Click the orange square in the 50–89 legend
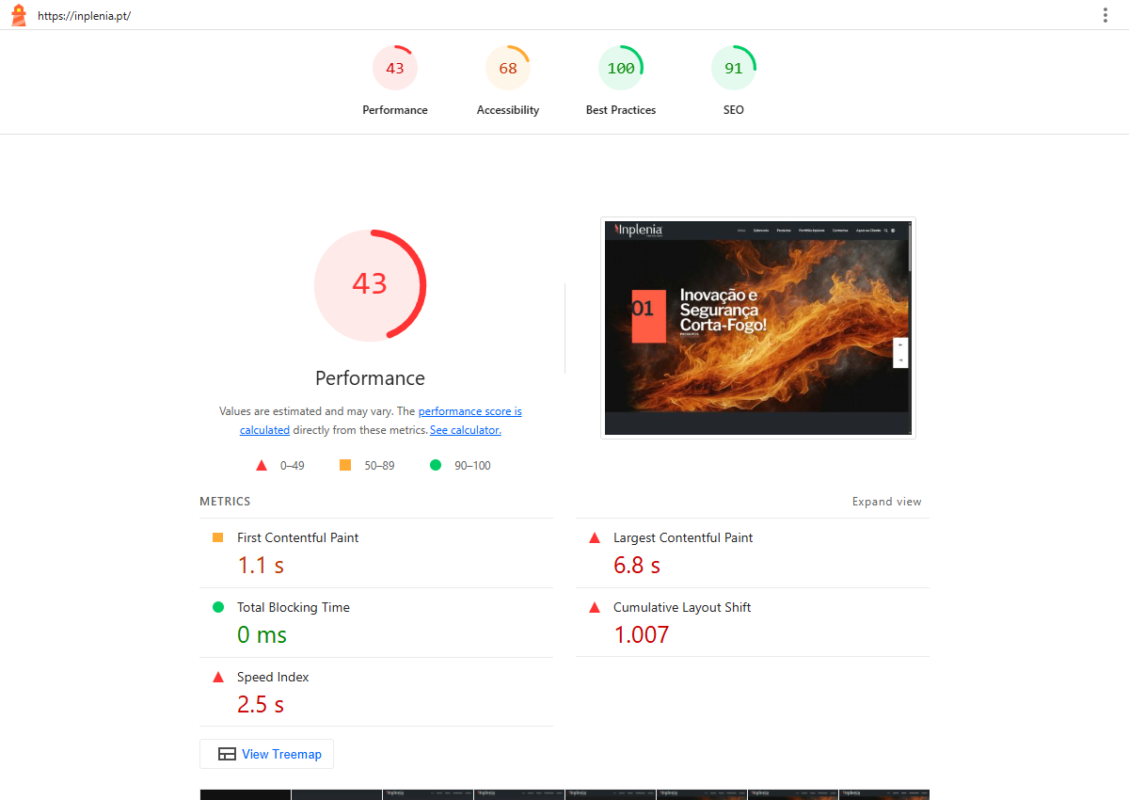Image resolution: width=1129 pixels, height=800 pixels. (x=345, y=465)
